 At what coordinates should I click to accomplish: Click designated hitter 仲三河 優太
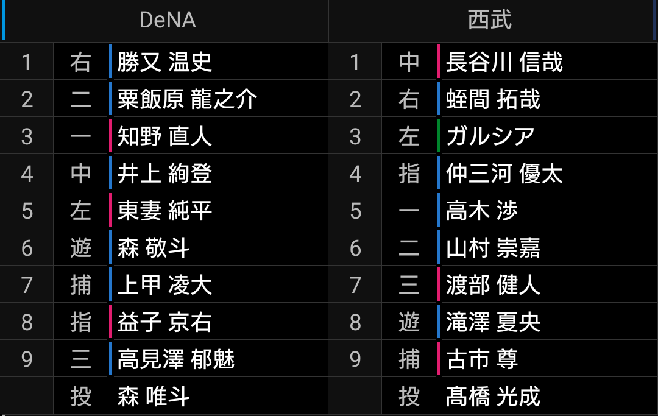[x=504, y=174]
